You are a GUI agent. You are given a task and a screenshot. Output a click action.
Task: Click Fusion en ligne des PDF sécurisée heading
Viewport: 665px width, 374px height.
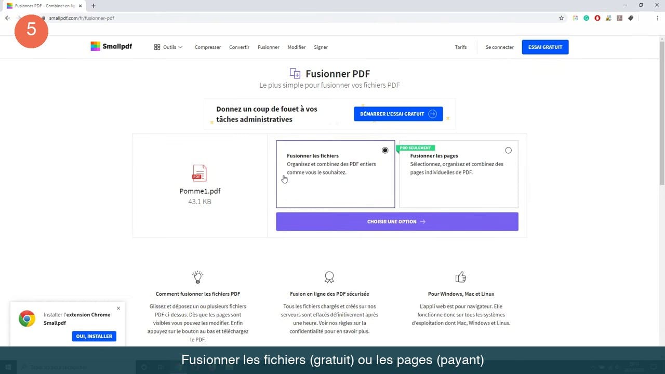[x=329, y=294]
